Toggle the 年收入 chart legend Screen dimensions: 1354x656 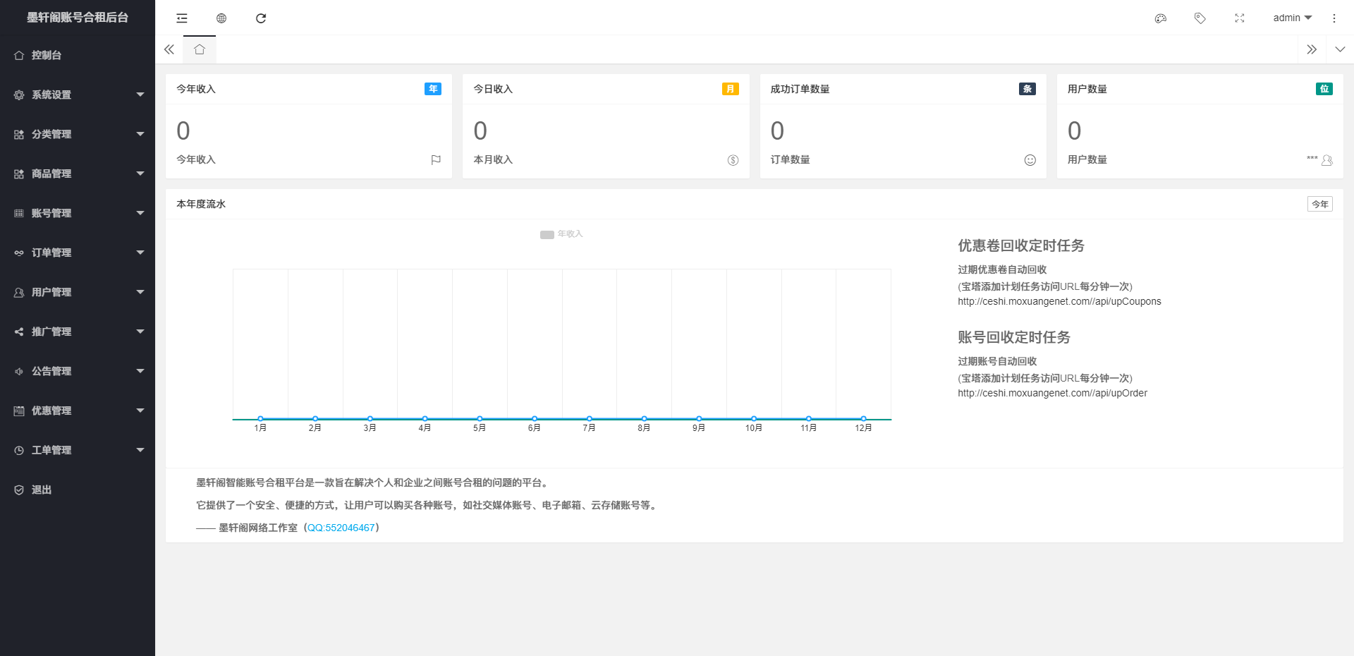[561, 234]
